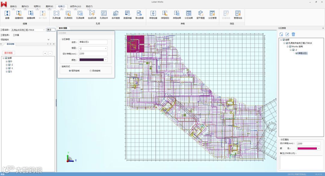
Task: Open 操作(O) menu tab
Action: [x=25, y=6]
